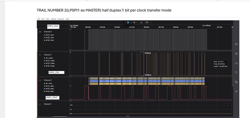Click the SPI - Clock label under Channel 2
Viewport: 250px width, 118px height.
pos(49,83)
